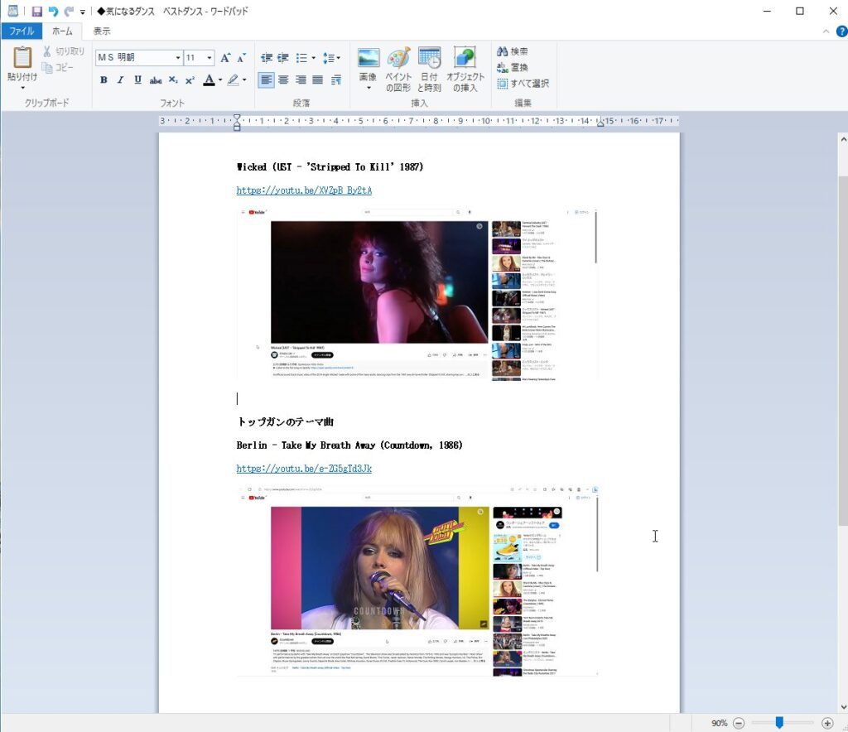
Task: Open the highlight color dropdown arrow
Action: [x=244, y=80]
